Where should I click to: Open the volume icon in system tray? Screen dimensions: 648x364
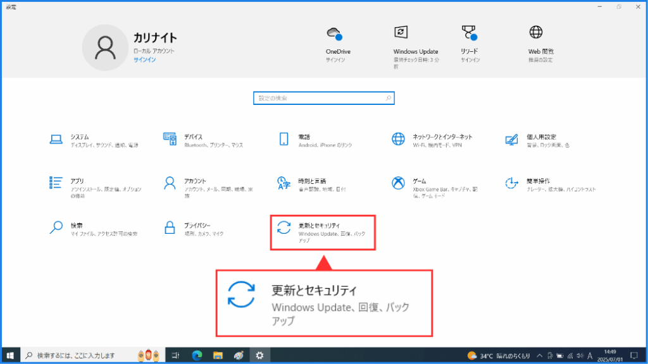[x=580, y=356]
